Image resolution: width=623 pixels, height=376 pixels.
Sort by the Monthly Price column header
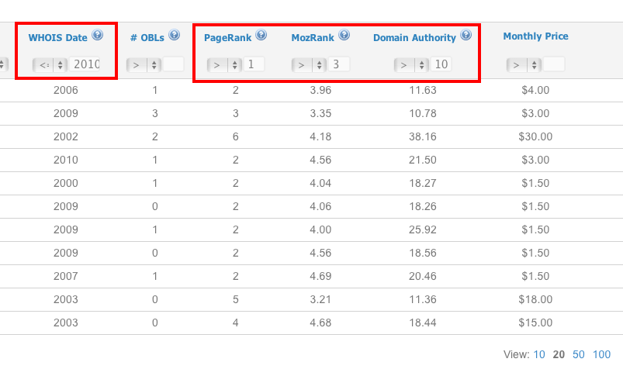535,36
